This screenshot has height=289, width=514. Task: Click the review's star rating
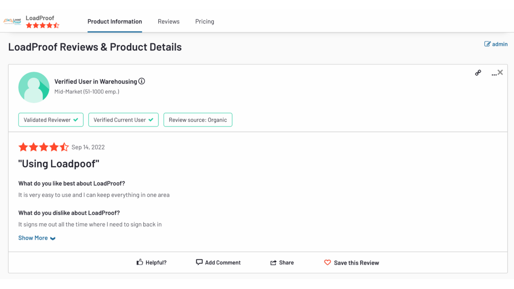(x=44, y=147)
